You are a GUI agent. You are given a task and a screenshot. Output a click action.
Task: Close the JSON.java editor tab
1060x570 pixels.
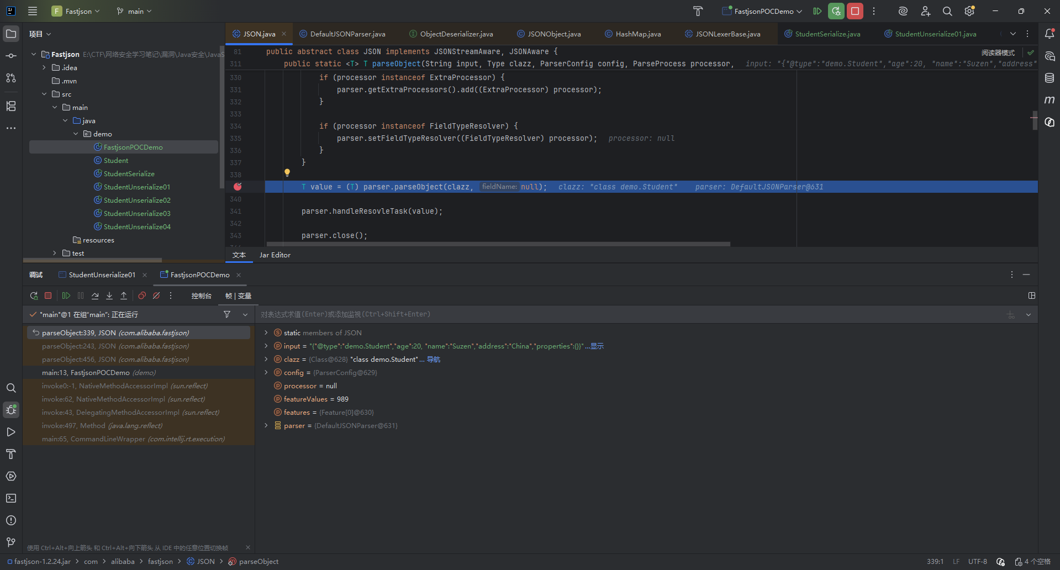(284, 34)
